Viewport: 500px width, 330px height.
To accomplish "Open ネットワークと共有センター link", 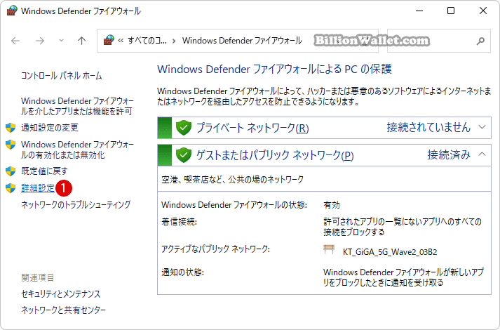I will pyautogui.click(x=63, y=310).
